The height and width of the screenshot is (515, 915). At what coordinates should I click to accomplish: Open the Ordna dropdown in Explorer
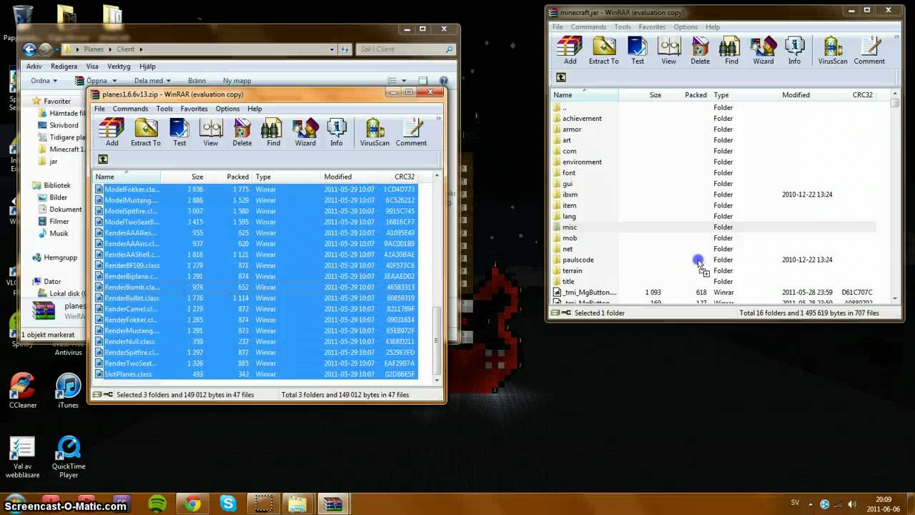point(43,81)
